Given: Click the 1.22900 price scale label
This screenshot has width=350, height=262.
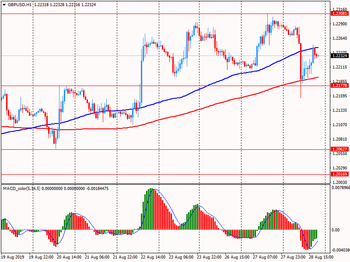Looking at the screenshot, I should pos(340,24).
